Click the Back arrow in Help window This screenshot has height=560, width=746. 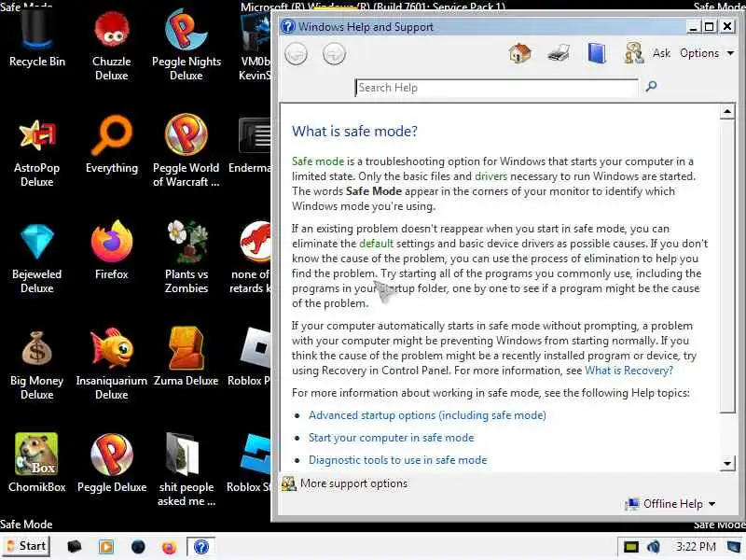click(296, 54)
